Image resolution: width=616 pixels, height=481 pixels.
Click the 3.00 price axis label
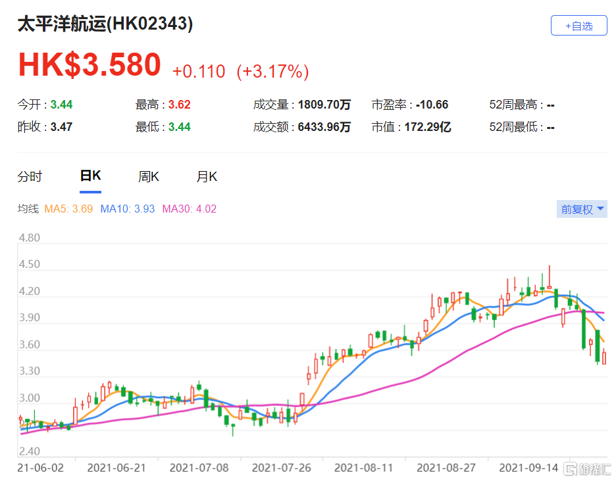click(30, 398)
